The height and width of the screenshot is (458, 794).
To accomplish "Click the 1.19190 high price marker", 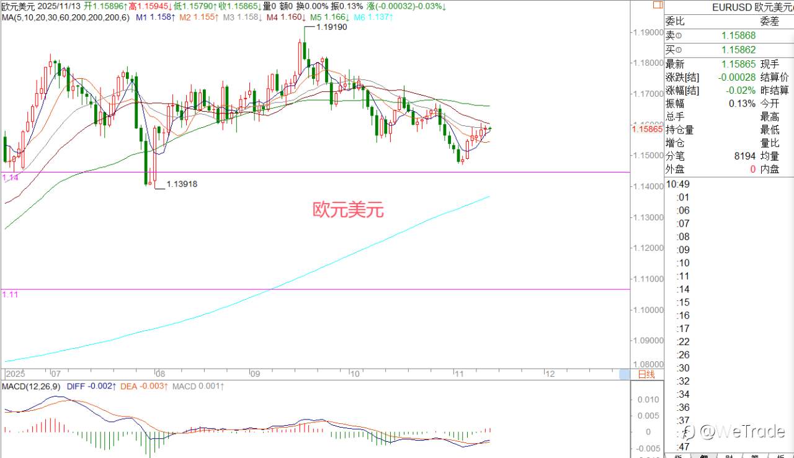I will [331, 27].
